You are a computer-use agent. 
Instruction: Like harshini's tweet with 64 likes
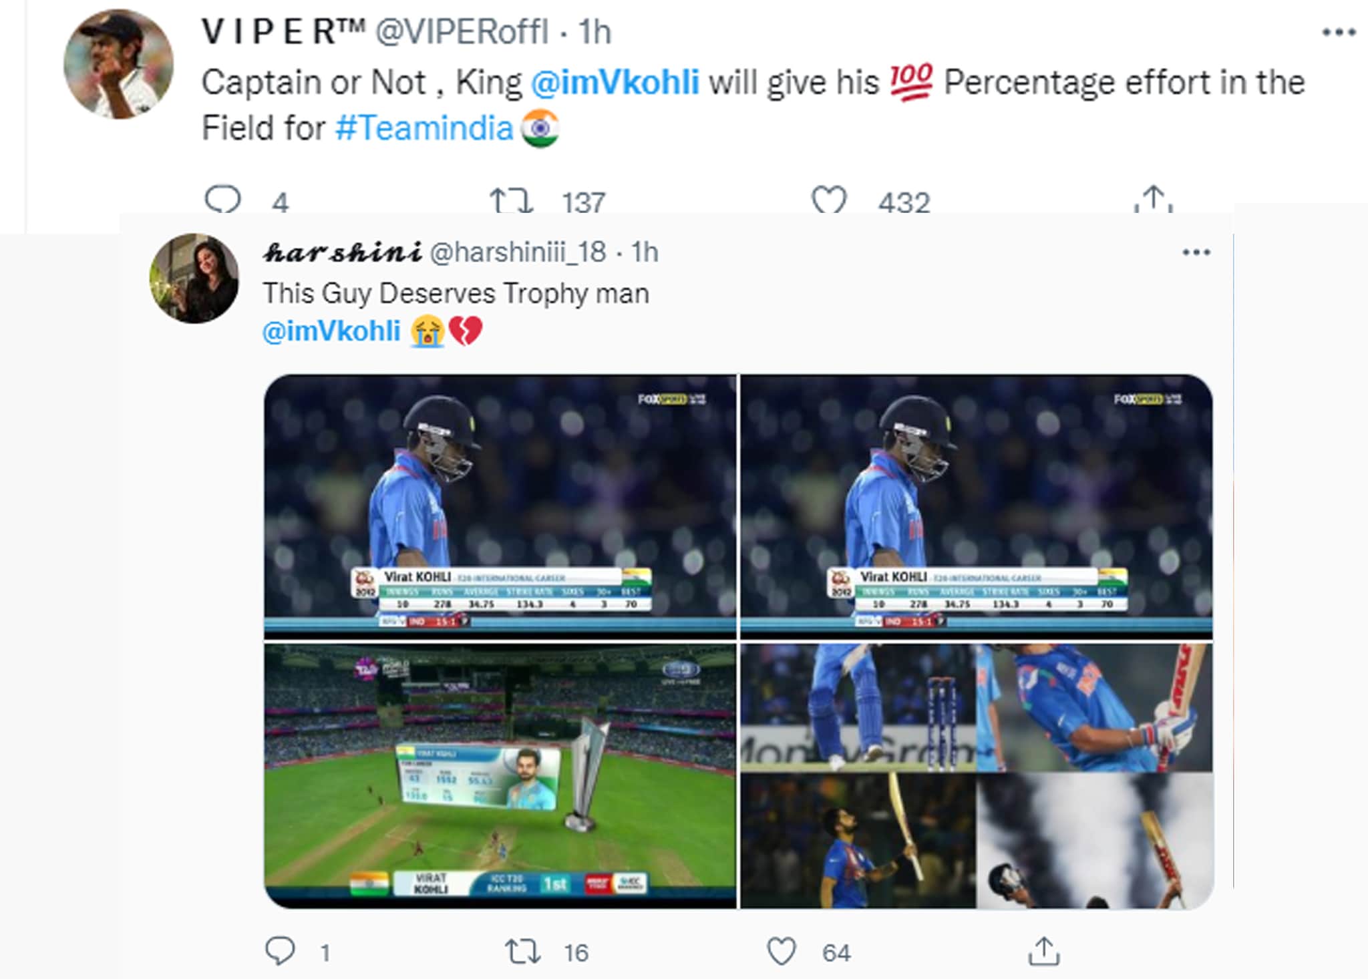pos(782,952)
